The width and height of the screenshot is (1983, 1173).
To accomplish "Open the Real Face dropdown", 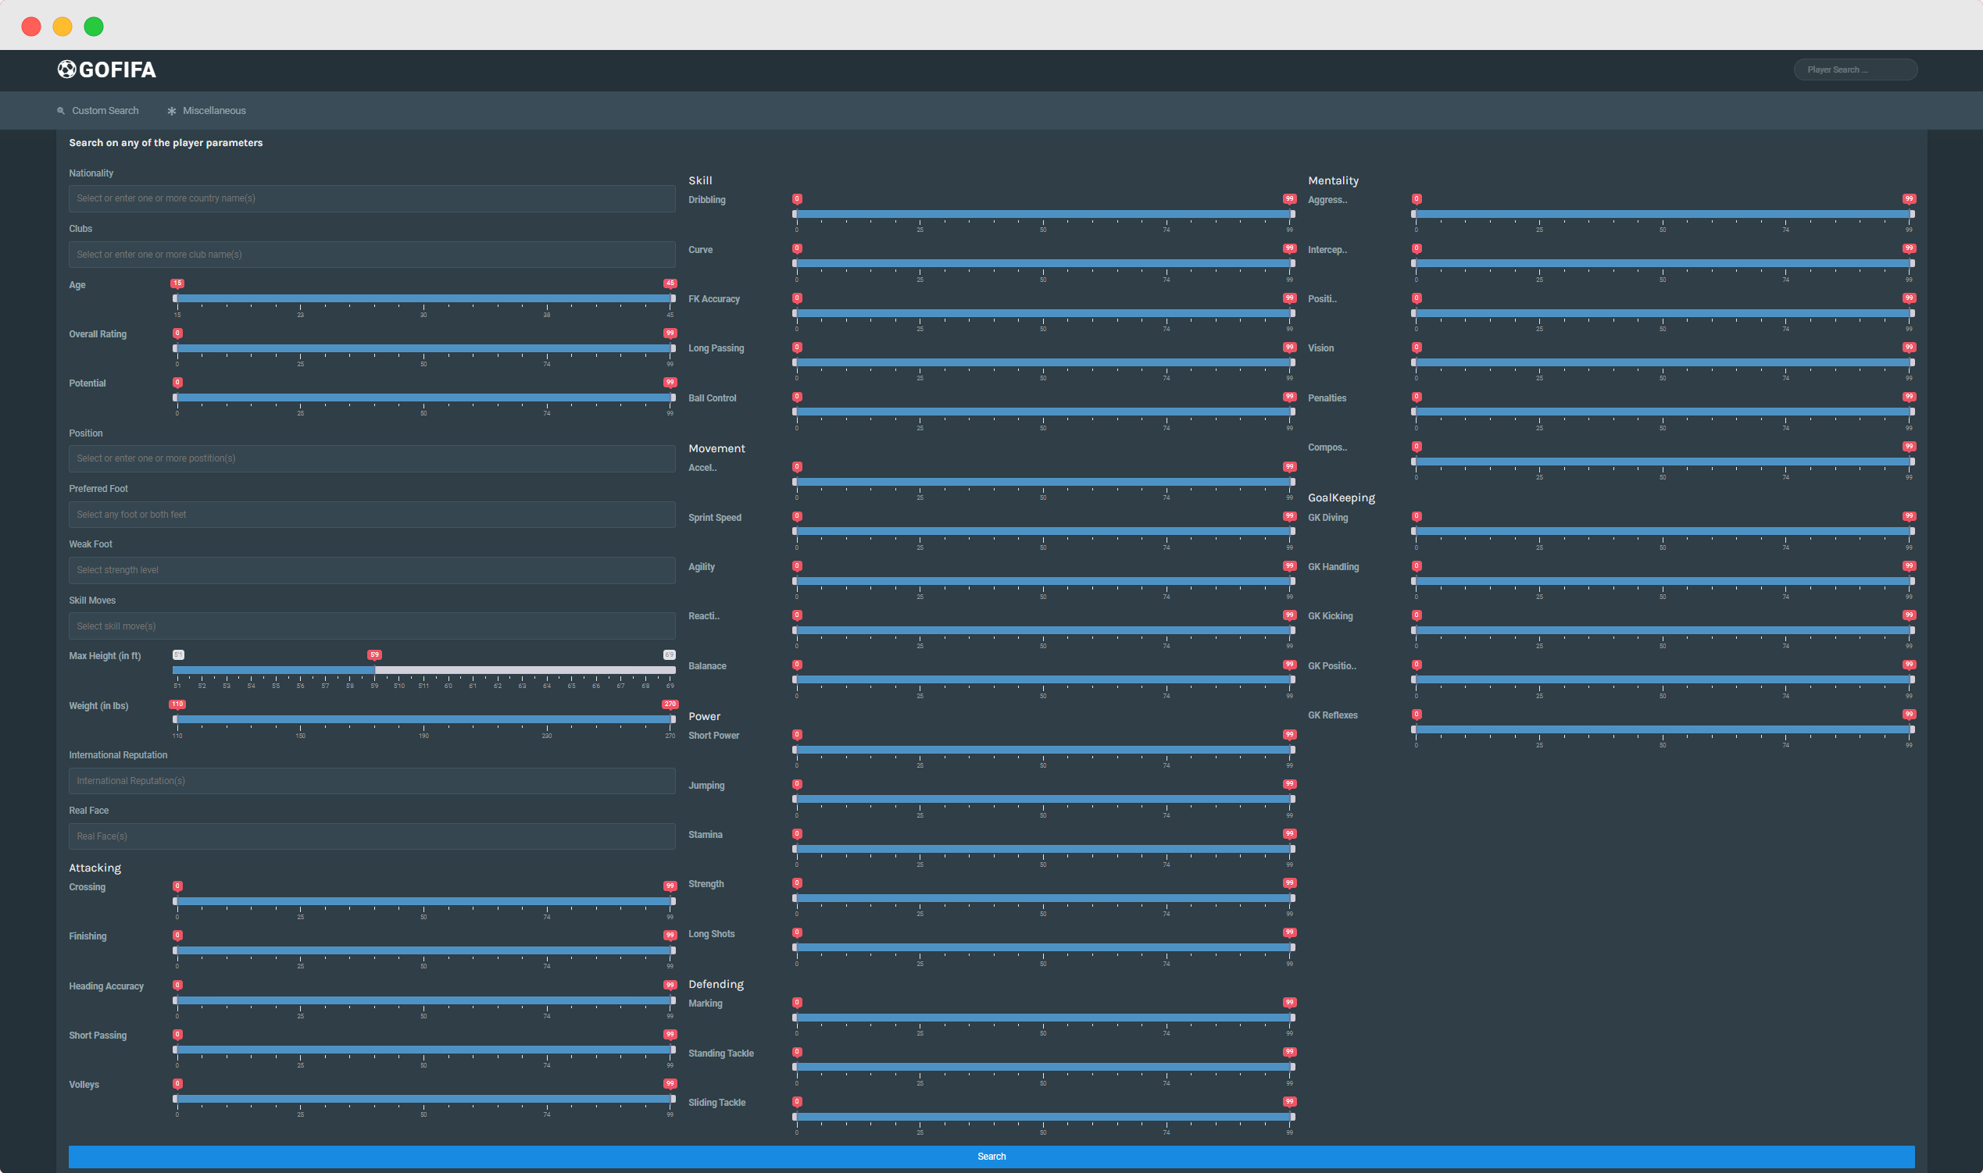I will pyautogui.click(x=372, y=836).
